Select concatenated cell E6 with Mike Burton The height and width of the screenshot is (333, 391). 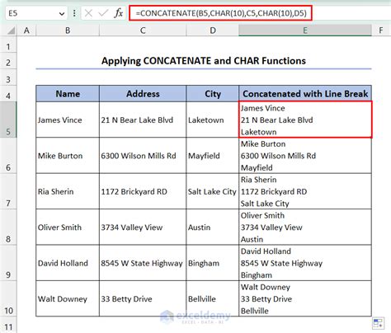coord(305,156)
